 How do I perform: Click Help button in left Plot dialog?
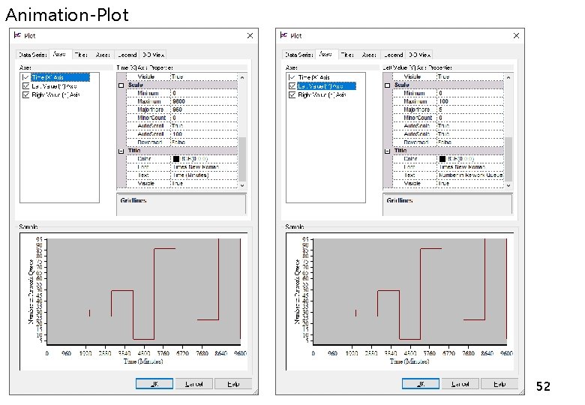(233, 384)
